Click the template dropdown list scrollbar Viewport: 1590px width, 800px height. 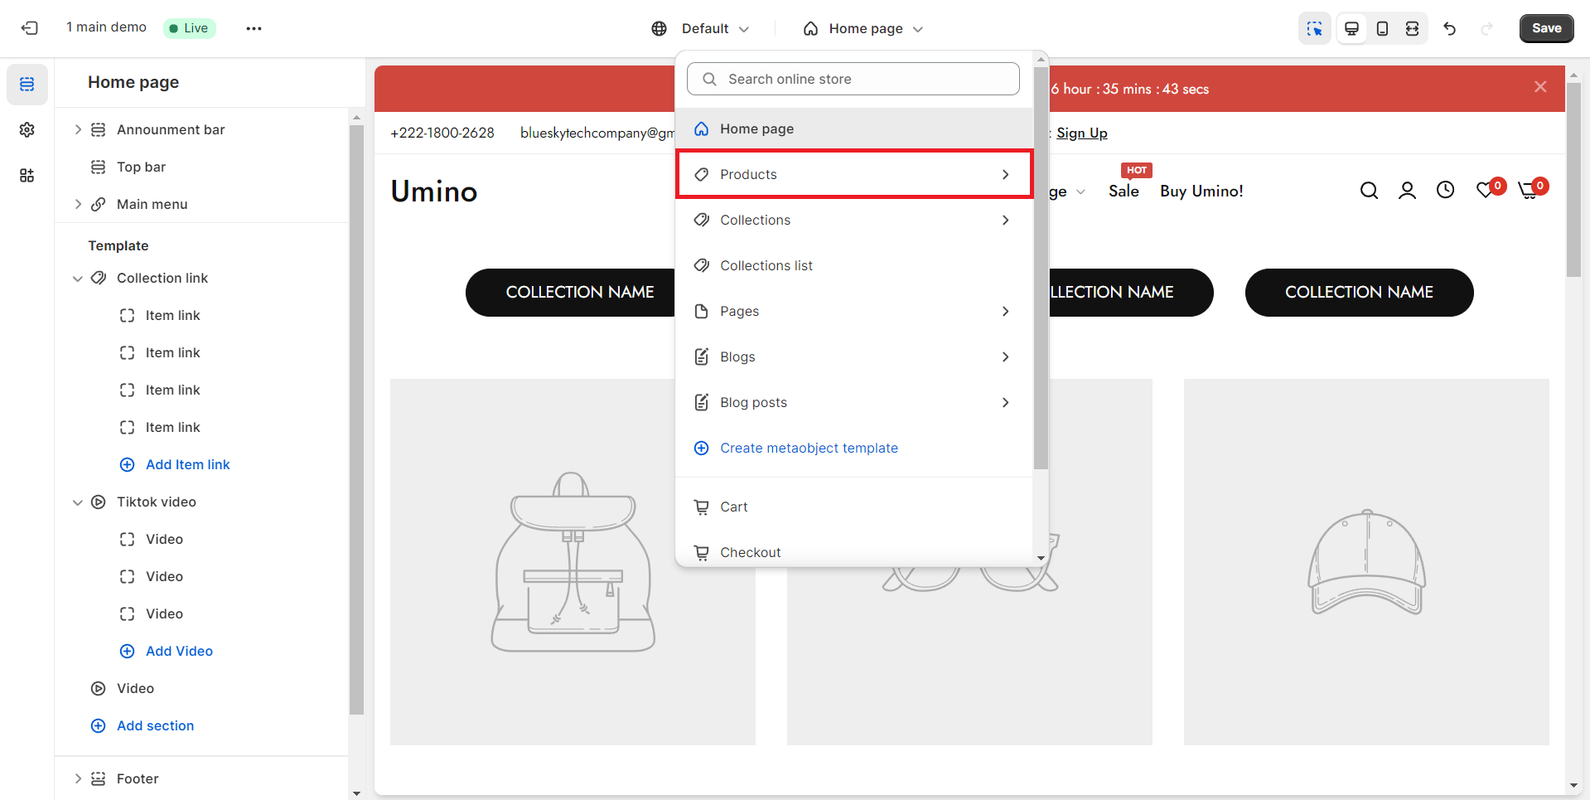(1041, 265)
